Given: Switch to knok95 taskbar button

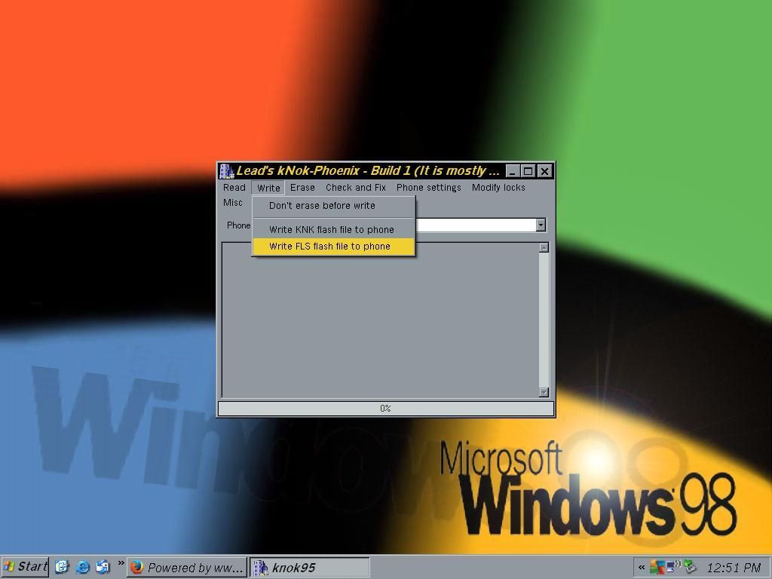Looking at the screenshot, I should (309, 568).
